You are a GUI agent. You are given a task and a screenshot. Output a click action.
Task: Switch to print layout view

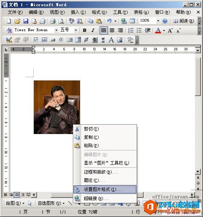coord(17,195)
